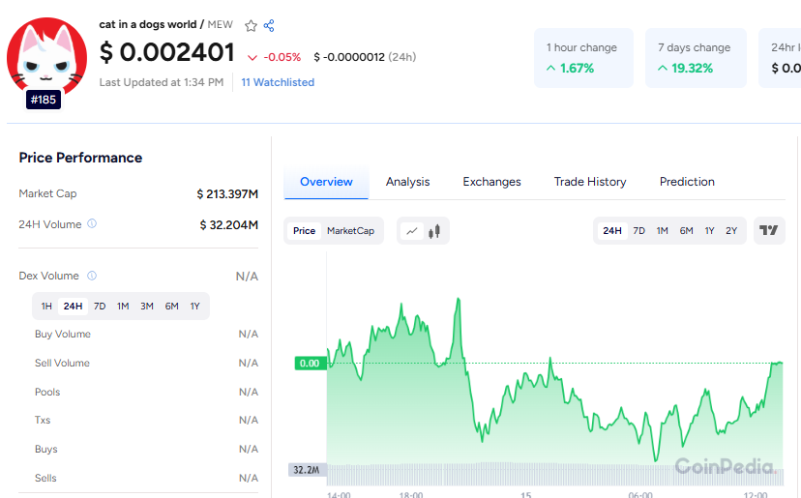Click the $ 32.204M volume value
The width and height of the screenshot is (801, 498).
(229, 224)
